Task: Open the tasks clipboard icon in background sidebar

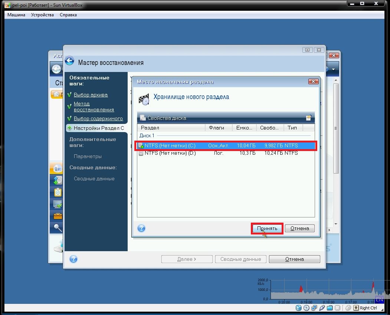Action: (58, 192)
